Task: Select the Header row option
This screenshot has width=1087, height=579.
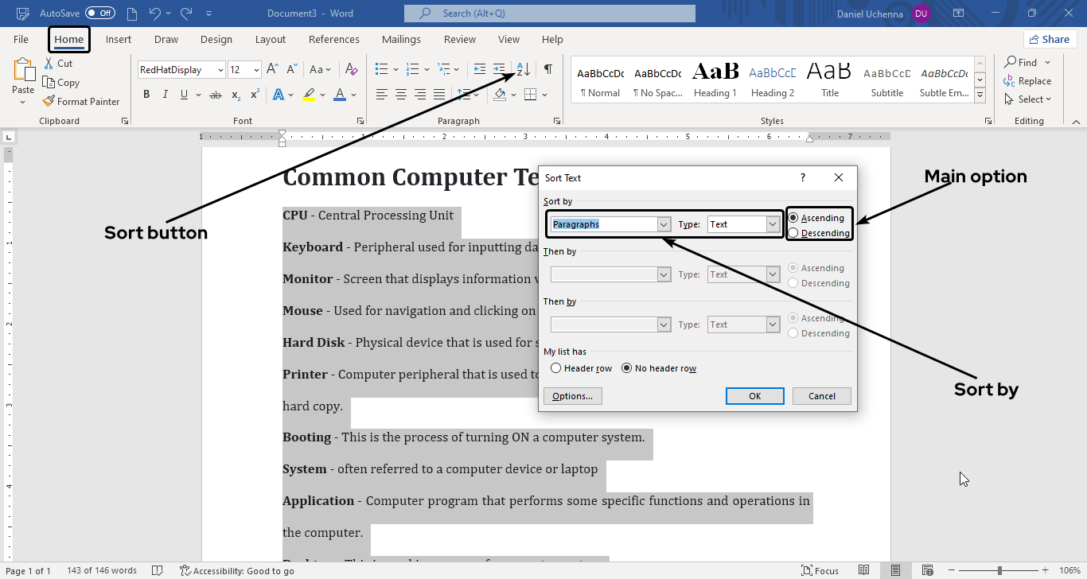Action: click(x=556, y=368)
